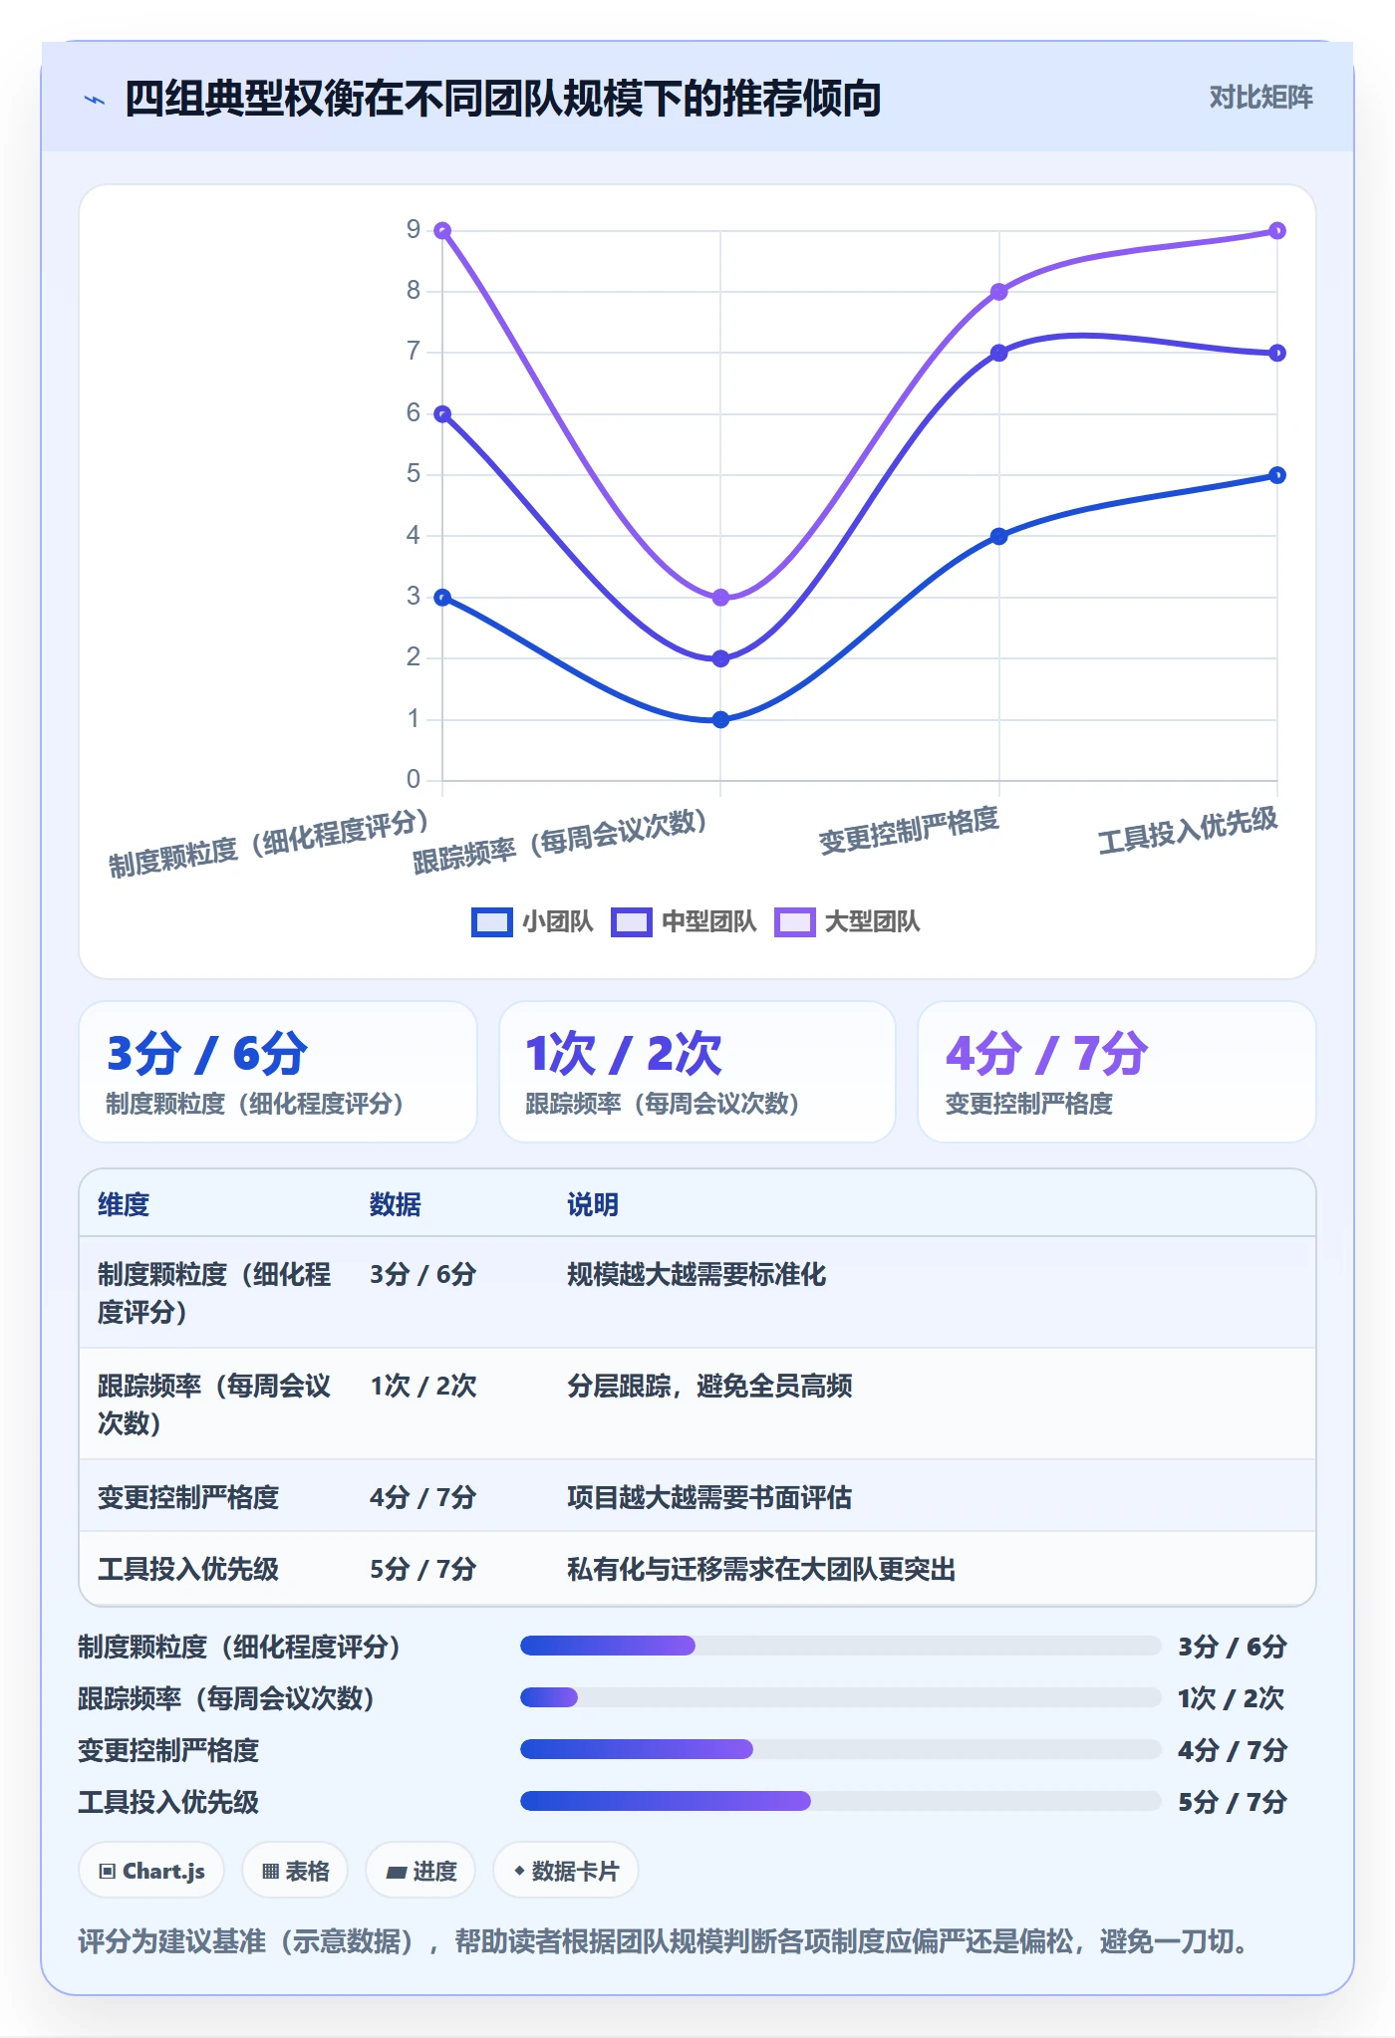
Task: Click 中型团队 data point at 变更控制严格度 (value 7)
Action: [999, 353]
